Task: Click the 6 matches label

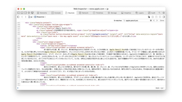Action: 118,20
